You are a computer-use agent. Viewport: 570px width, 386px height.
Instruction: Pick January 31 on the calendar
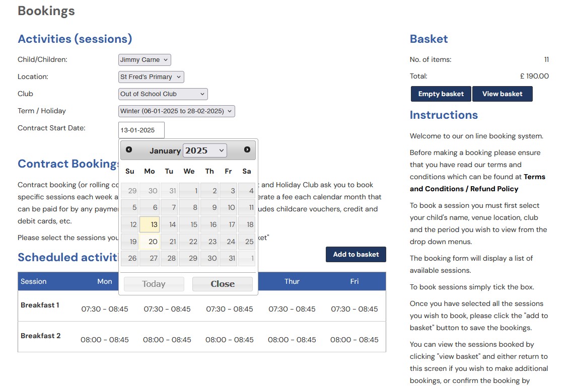pos(228,258)
